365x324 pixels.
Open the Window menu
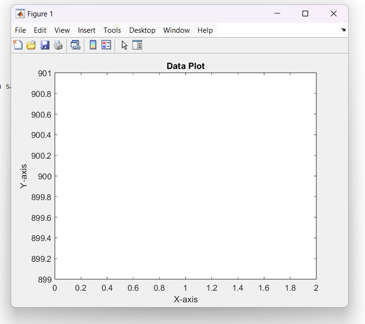pos(176,30)
